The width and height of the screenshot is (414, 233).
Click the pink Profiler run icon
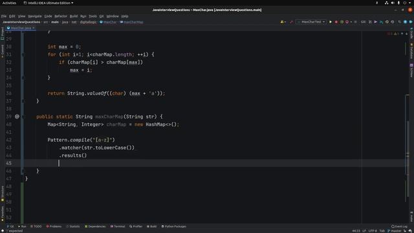[x=347, y=22]
